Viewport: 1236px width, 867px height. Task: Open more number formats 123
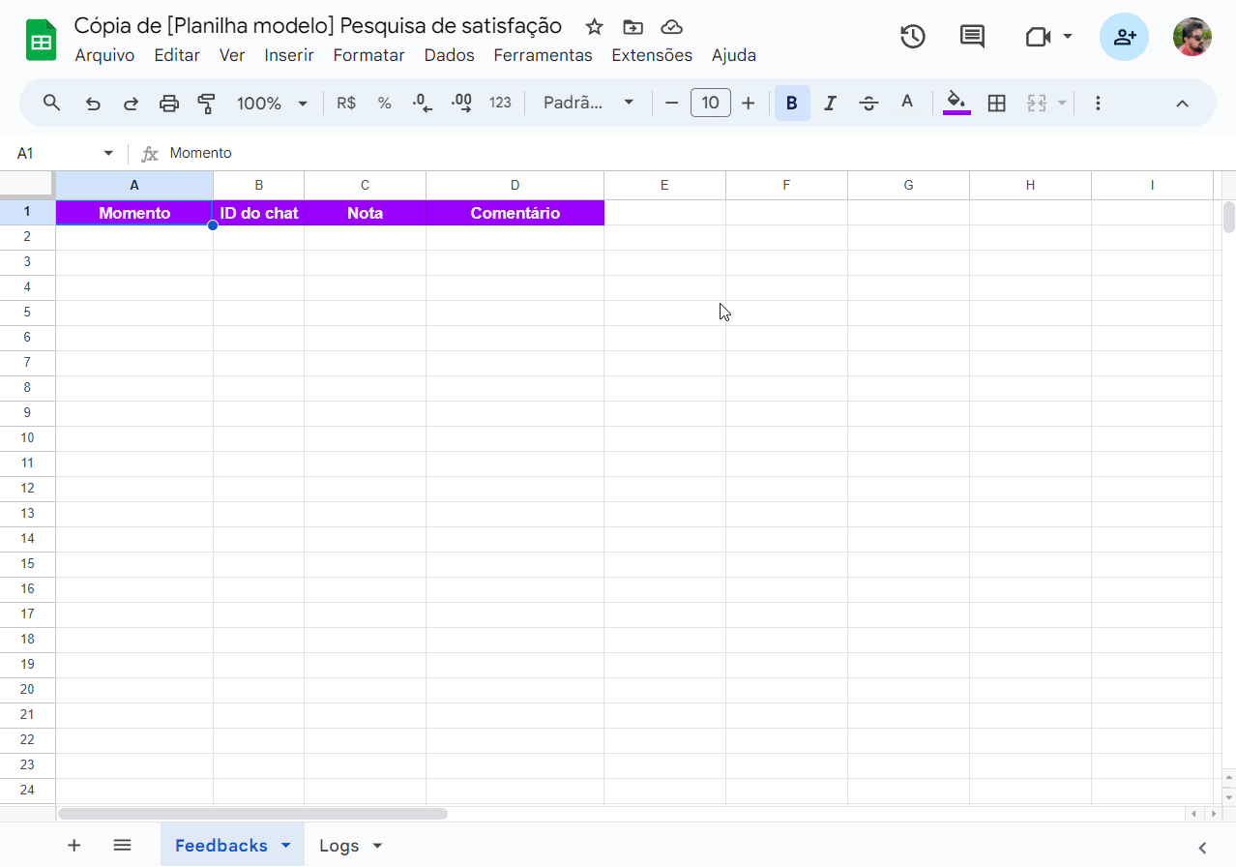(500, 103)
